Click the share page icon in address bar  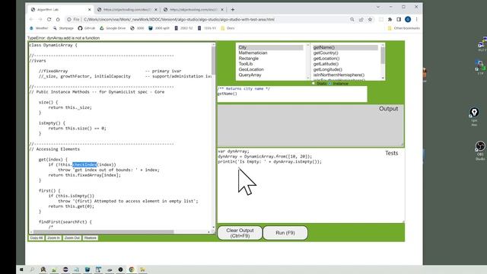(361, 19)
